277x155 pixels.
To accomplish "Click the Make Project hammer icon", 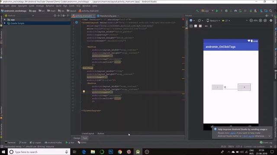I will 197,11.
